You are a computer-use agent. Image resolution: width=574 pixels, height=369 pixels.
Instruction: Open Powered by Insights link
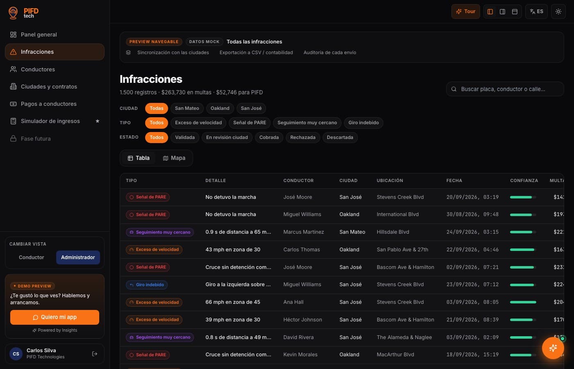coord(55,330)
